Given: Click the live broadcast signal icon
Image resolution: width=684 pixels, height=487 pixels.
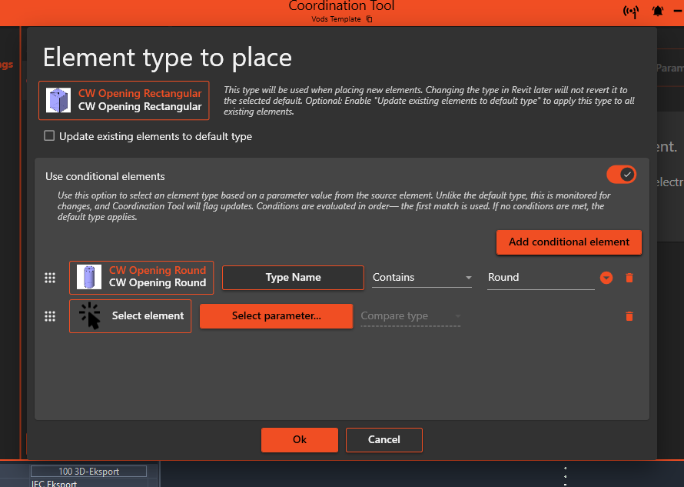Looking at the screenshot, I should point(630,12).
